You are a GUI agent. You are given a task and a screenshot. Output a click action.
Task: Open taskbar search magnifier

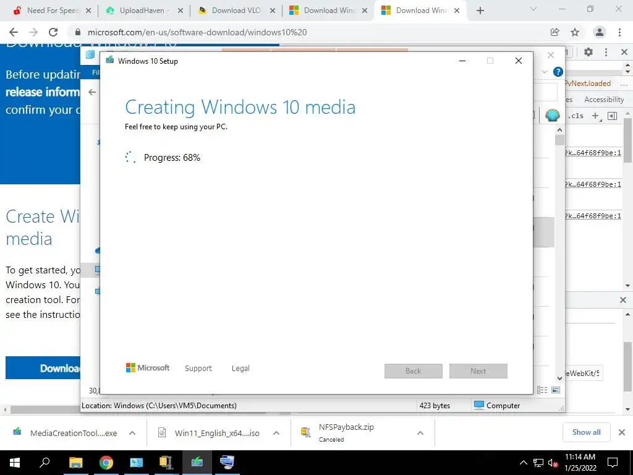[x=45, y=463]
